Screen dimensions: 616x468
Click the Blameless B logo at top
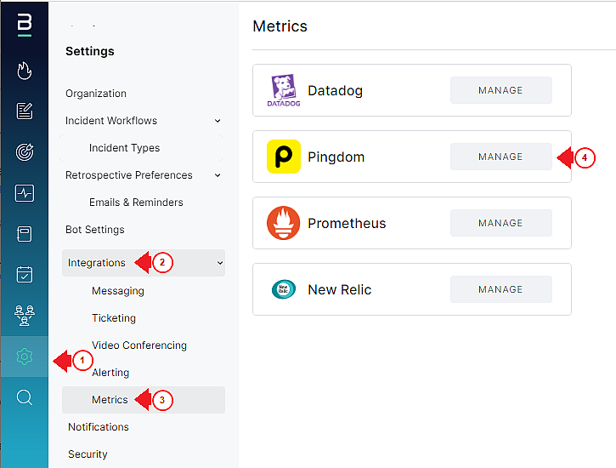[25, 25]
